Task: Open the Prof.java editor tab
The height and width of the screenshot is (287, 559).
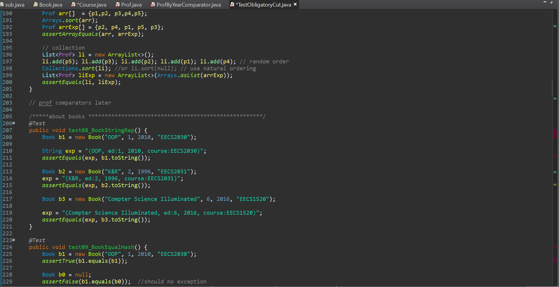Action: [129, 4]
